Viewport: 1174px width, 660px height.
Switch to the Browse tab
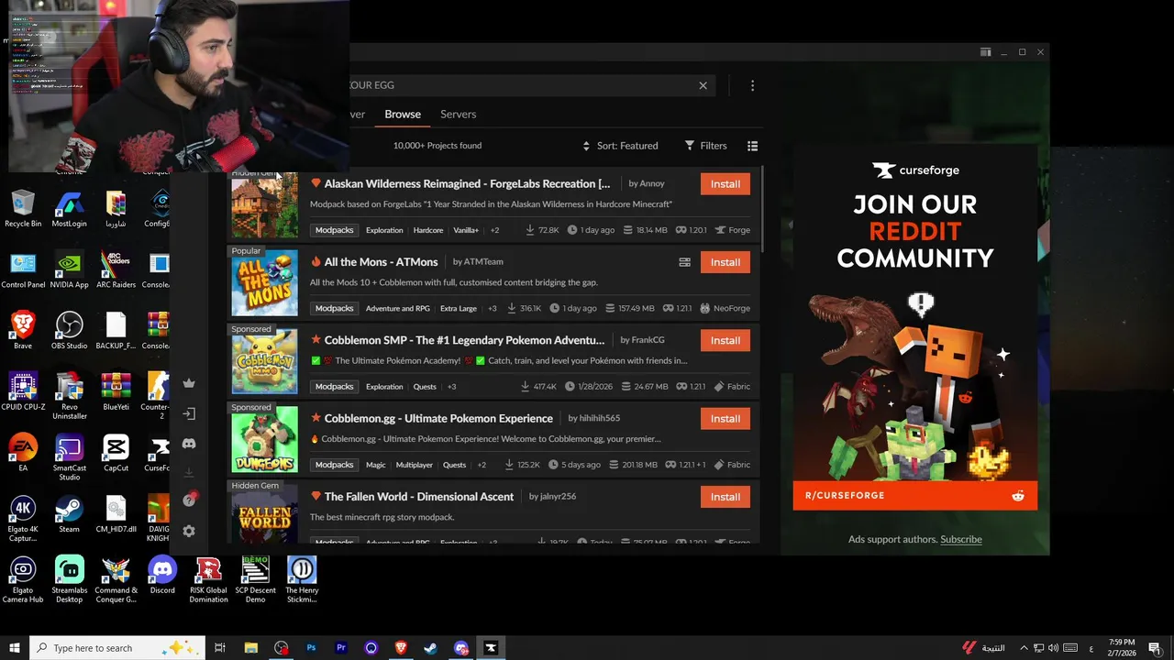(x=403, y=115)
